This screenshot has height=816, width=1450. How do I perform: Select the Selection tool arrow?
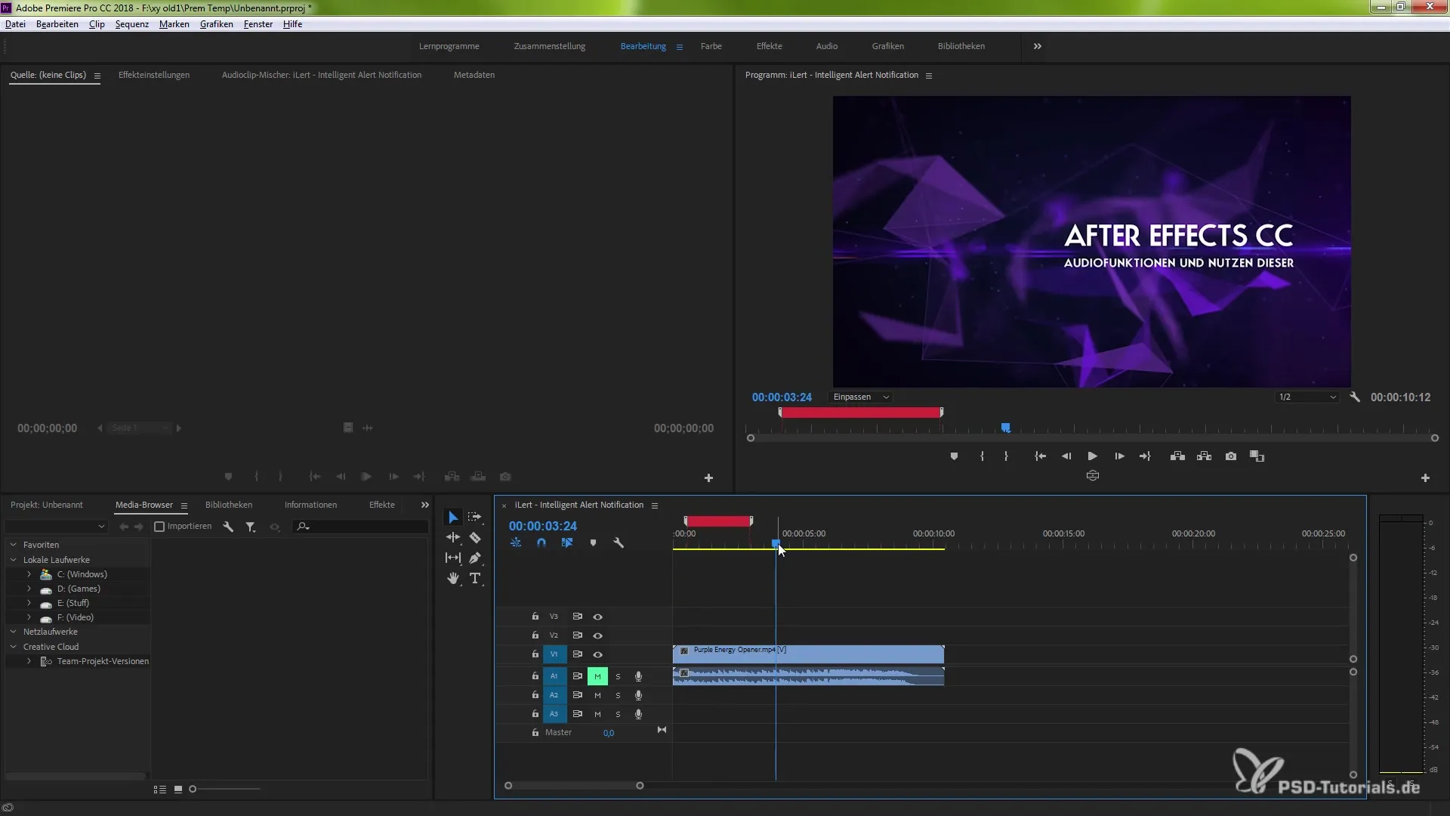click(453, 518)
